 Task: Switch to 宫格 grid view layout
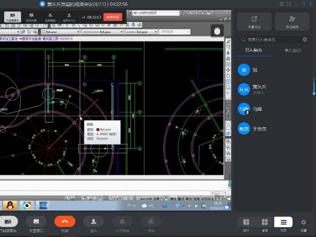point(265,222)
